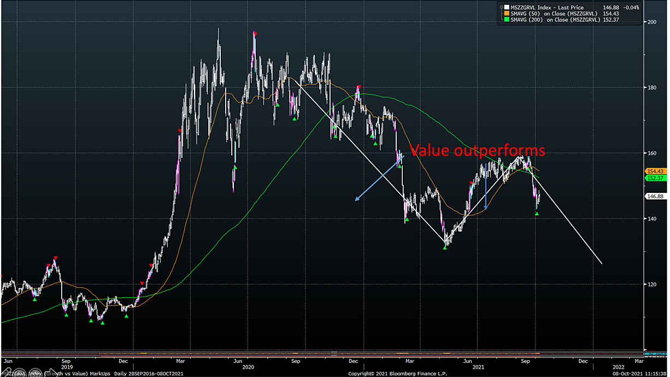
Task: Click the orange 154.43 price axis tag
Action: point(655,171)
